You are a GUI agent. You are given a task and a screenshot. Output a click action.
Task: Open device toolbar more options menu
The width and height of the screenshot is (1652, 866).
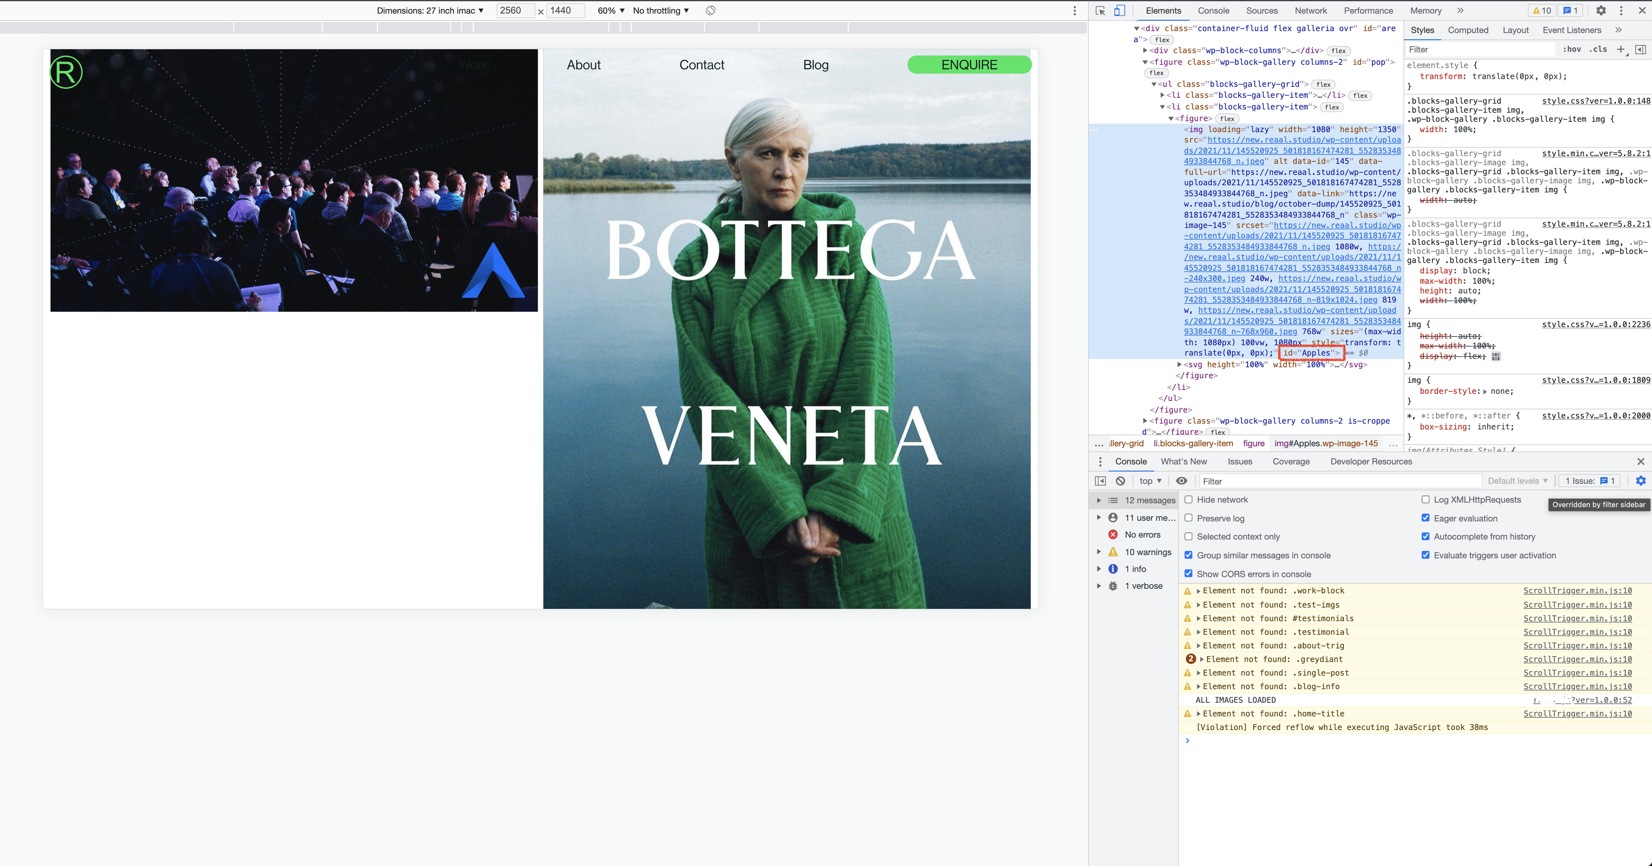tap(1075, 11)
